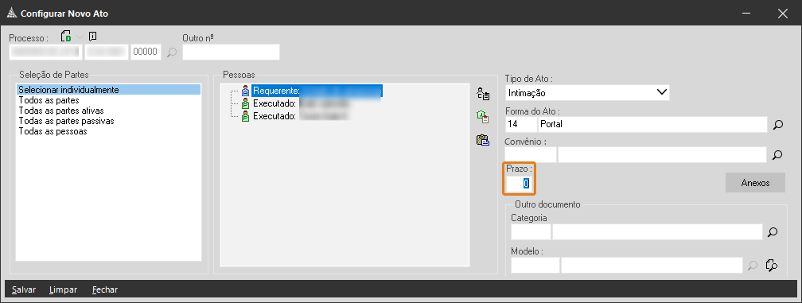Screen dimensions: 802x303
Task: Select 'Todas as partes ativas' option
Action: [60, 111]
